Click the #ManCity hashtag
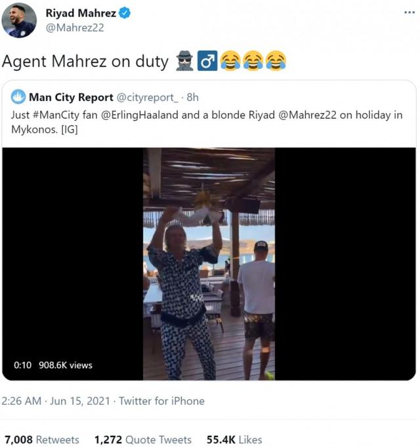Image resolution: width=420 pixels, height=447 pixels. (56, 115)
